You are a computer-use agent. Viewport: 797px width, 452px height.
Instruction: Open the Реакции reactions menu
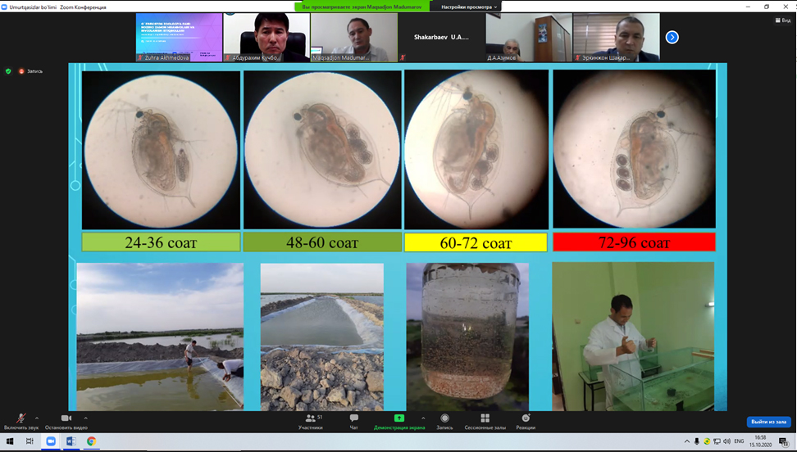click(x=526, y=421)
